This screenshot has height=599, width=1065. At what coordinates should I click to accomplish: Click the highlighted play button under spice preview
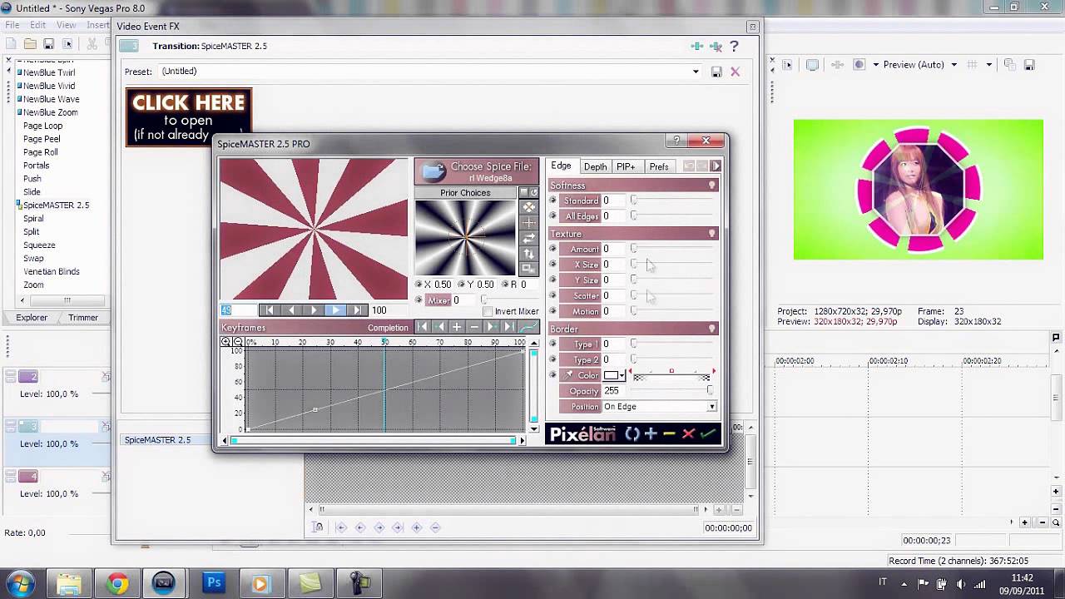[335, 310]
